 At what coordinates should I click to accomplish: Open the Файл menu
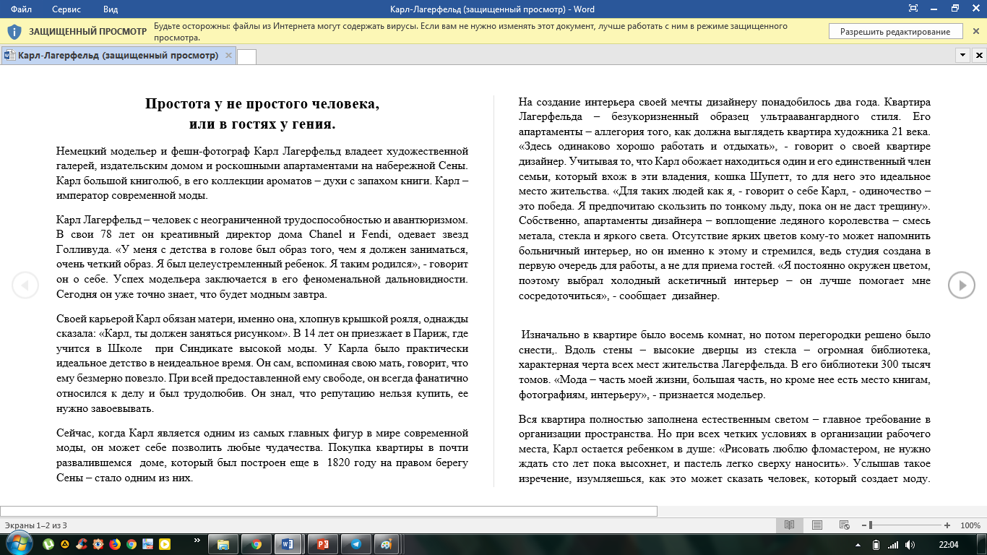pyautogui.click(x=21, y=9)
